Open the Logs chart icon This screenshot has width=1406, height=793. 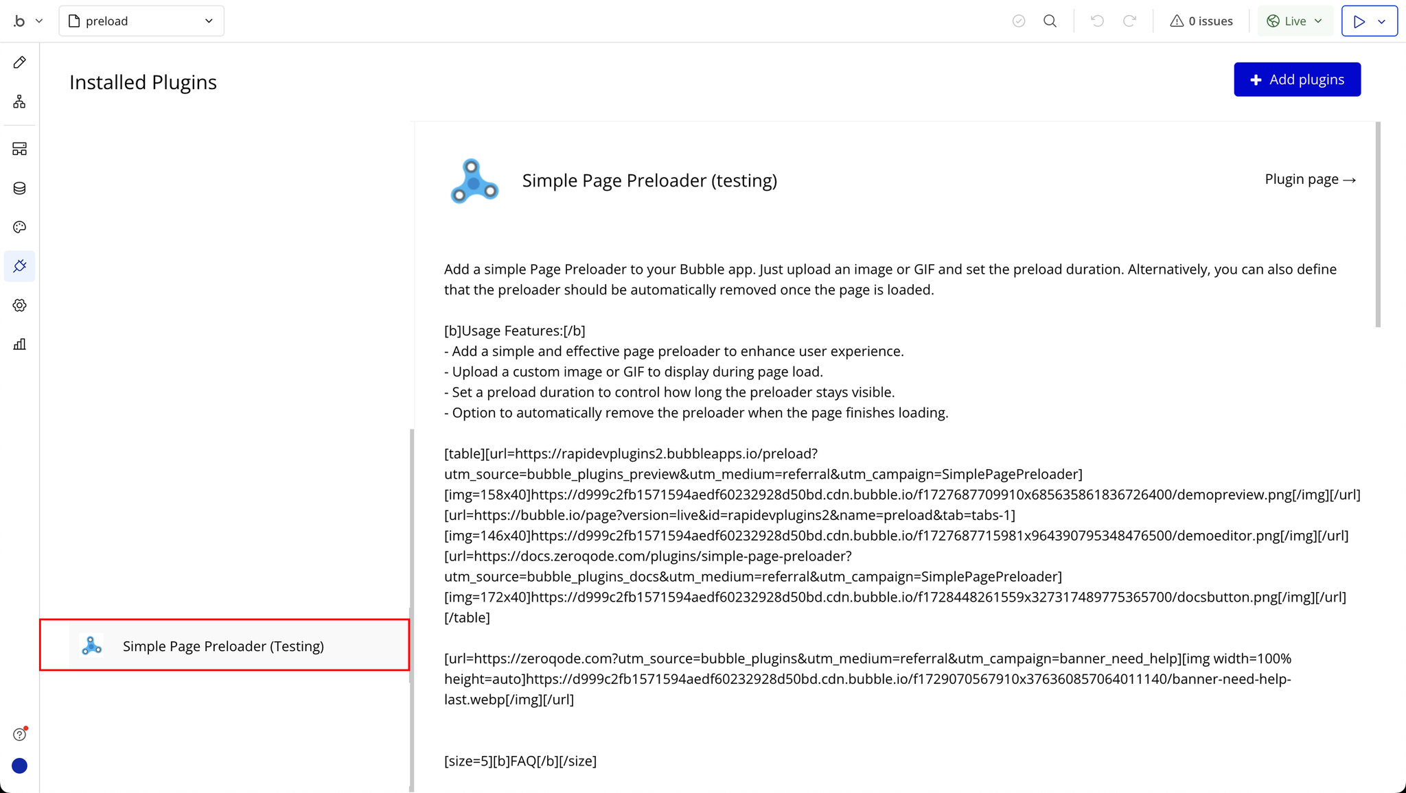point(19,344)
